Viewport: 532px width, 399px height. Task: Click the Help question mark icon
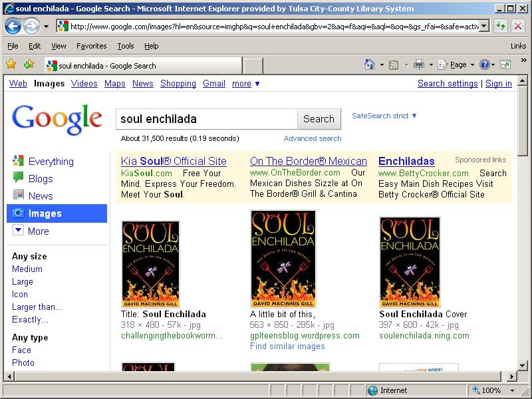(x=485, y=65)
